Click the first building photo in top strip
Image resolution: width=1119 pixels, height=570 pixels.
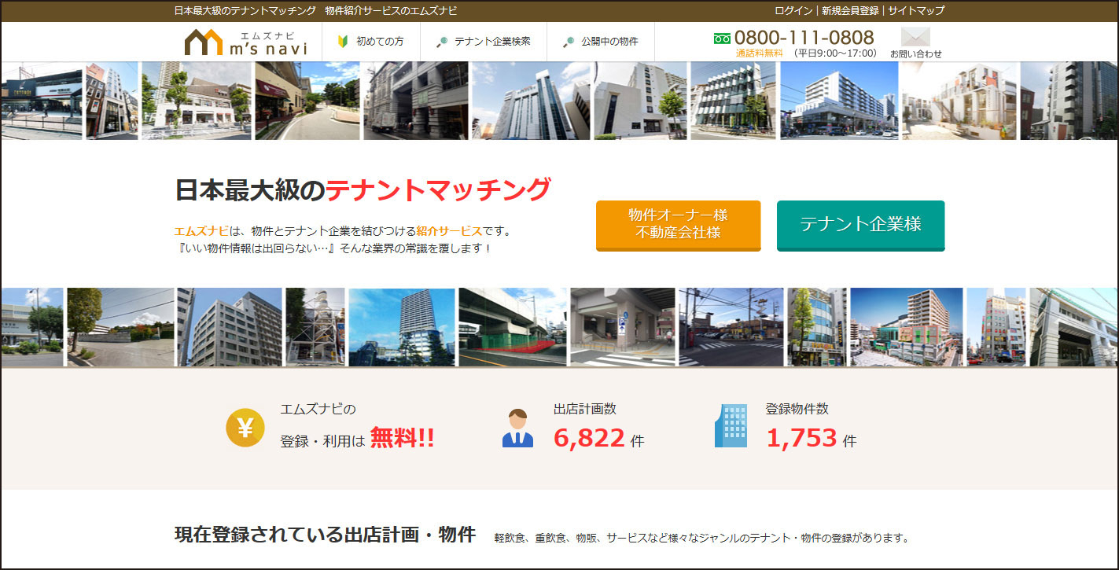(41, 101)
